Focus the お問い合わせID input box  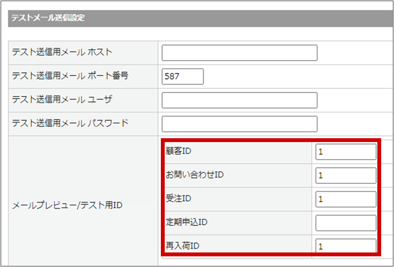(346, 175)
